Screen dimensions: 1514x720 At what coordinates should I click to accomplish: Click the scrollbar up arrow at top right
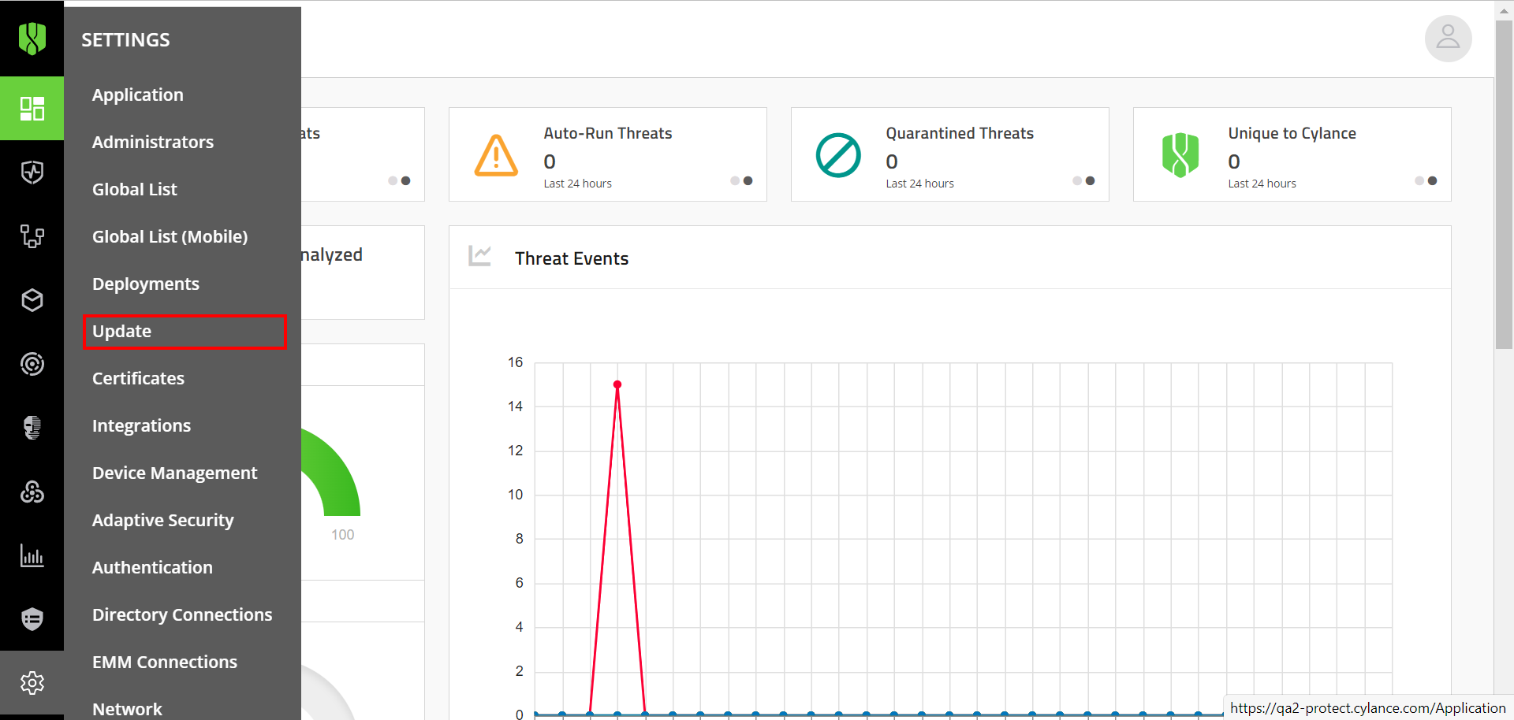point(1505,9)
